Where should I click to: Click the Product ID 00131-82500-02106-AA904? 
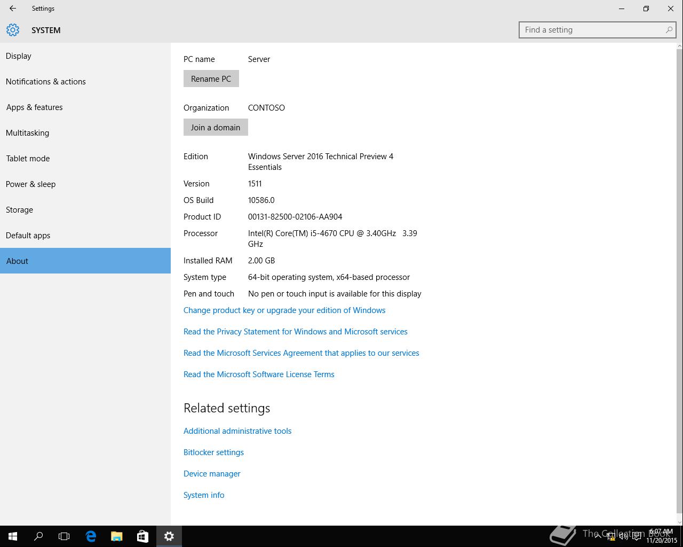[295, 217]
